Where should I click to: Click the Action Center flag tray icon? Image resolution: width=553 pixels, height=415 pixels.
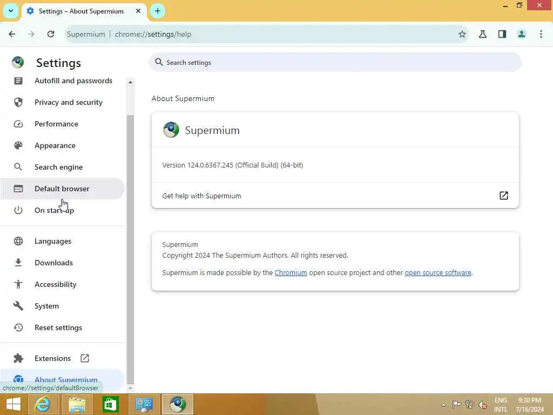(x=456, y=404)
